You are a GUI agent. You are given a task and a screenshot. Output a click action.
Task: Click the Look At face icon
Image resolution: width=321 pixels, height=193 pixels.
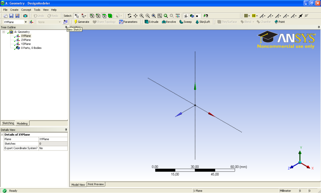[x=206, y=16]
